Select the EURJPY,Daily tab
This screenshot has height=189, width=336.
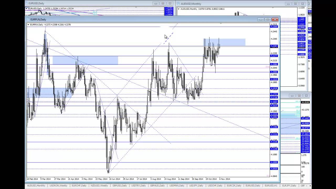[x=289, y=186]
